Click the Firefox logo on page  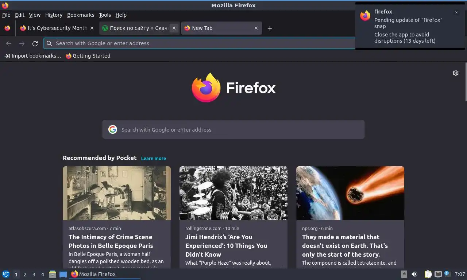[233, 87]
